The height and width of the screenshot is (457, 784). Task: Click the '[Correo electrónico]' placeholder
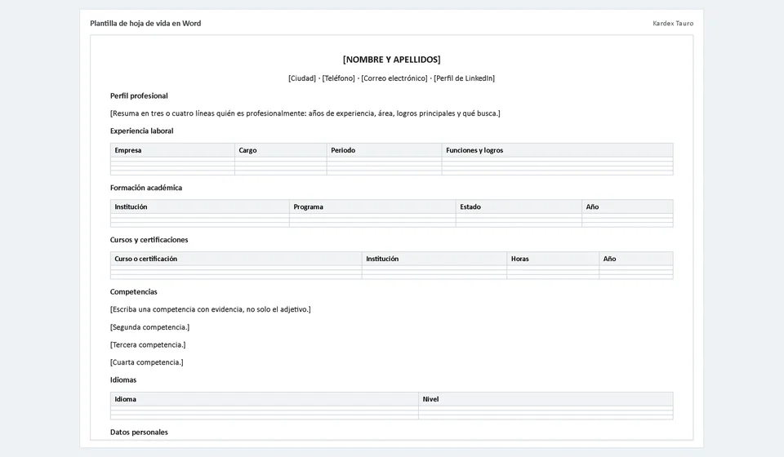[394, 78]
